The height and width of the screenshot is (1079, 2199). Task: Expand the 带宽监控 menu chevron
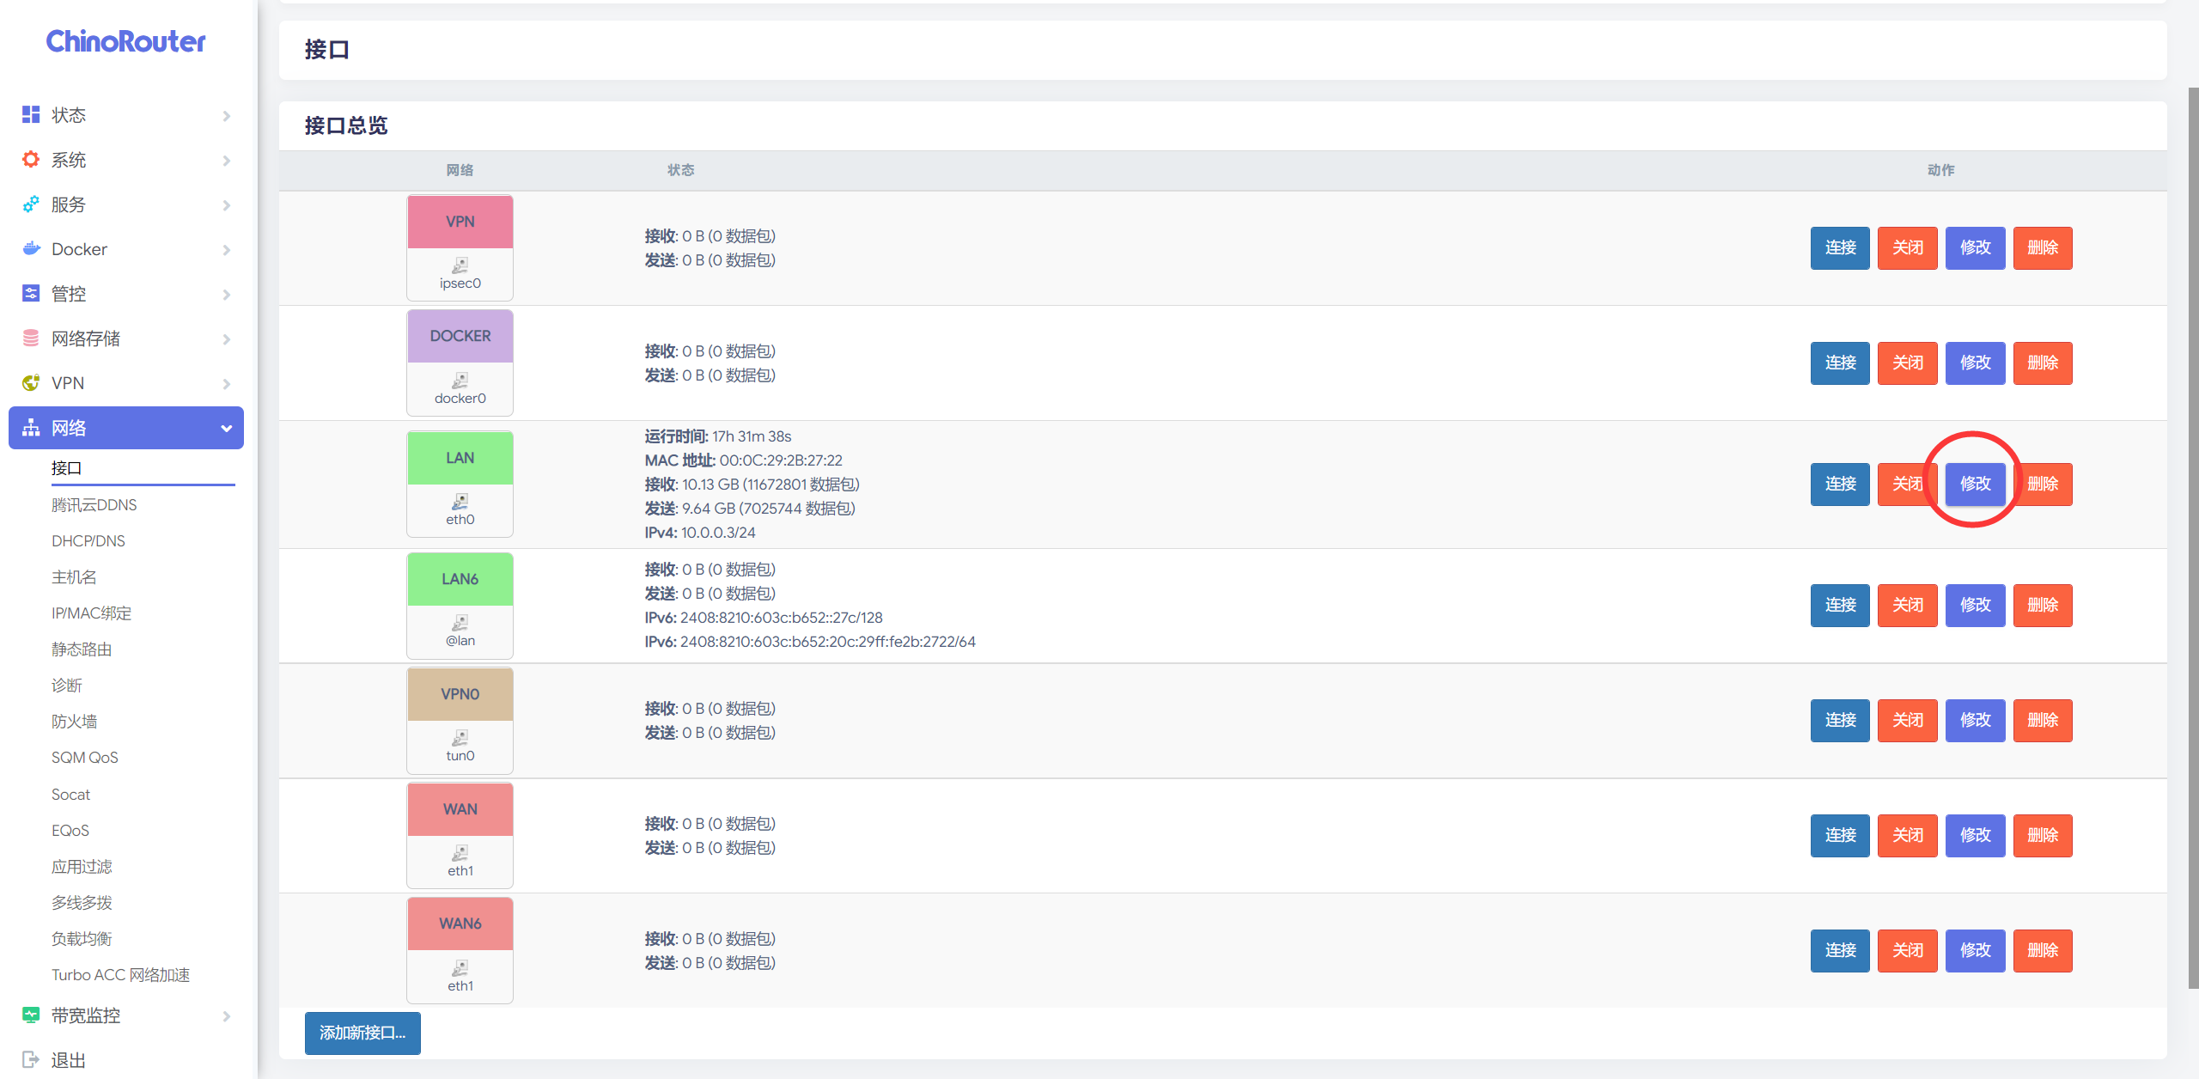pos(227,1015)
